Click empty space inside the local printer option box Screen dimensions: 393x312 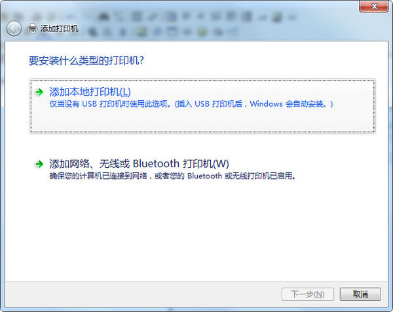tap(202, 121)
